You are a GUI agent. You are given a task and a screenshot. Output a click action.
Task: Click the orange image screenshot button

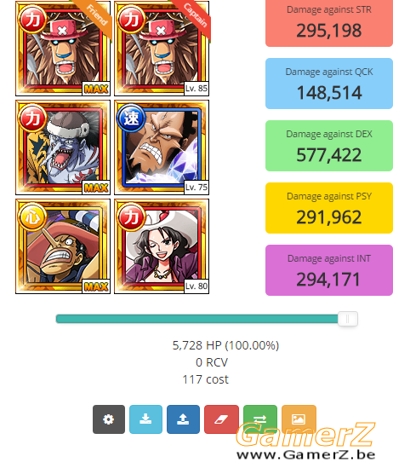299,419
